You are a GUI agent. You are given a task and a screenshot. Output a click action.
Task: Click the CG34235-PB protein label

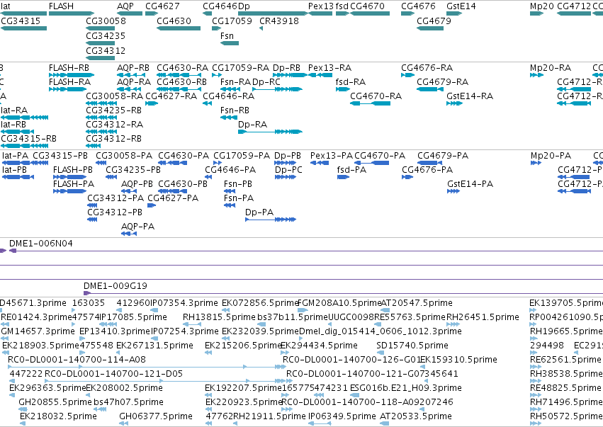click(x=133, y=170)
